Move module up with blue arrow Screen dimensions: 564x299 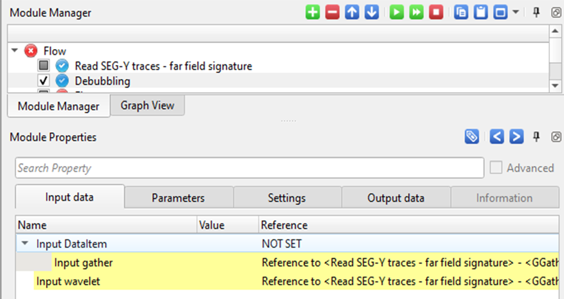[352, 12]
